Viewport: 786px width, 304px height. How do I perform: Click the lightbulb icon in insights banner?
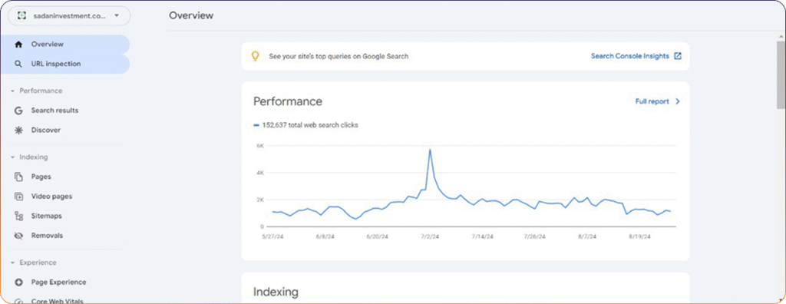255,56
